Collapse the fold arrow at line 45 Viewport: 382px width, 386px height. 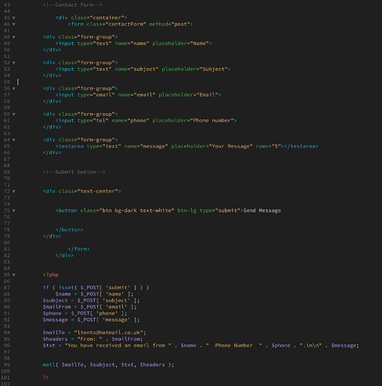[x=14, y=18]
